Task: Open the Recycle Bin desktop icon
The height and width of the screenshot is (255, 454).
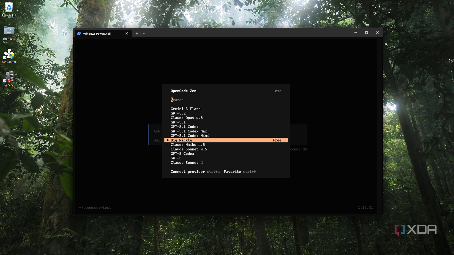Action: tap(9, 10)
